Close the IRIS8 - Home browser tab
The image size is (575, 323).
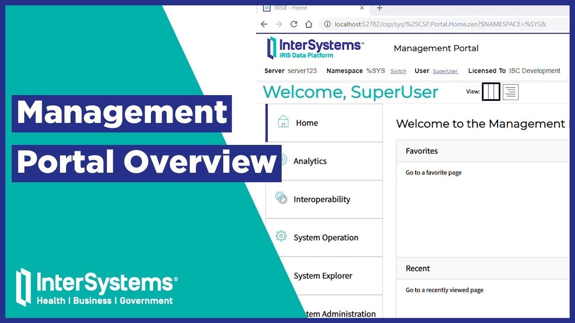click(362, 8)
